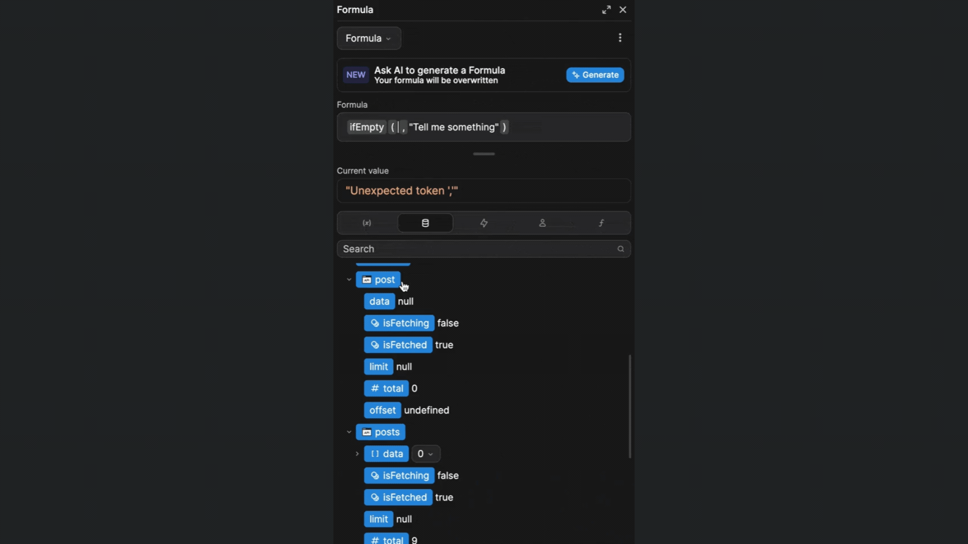The width and height of the screenshot is (968, 544).
Task: Open the Formula type dropdown
Action: tap(369, 38)
